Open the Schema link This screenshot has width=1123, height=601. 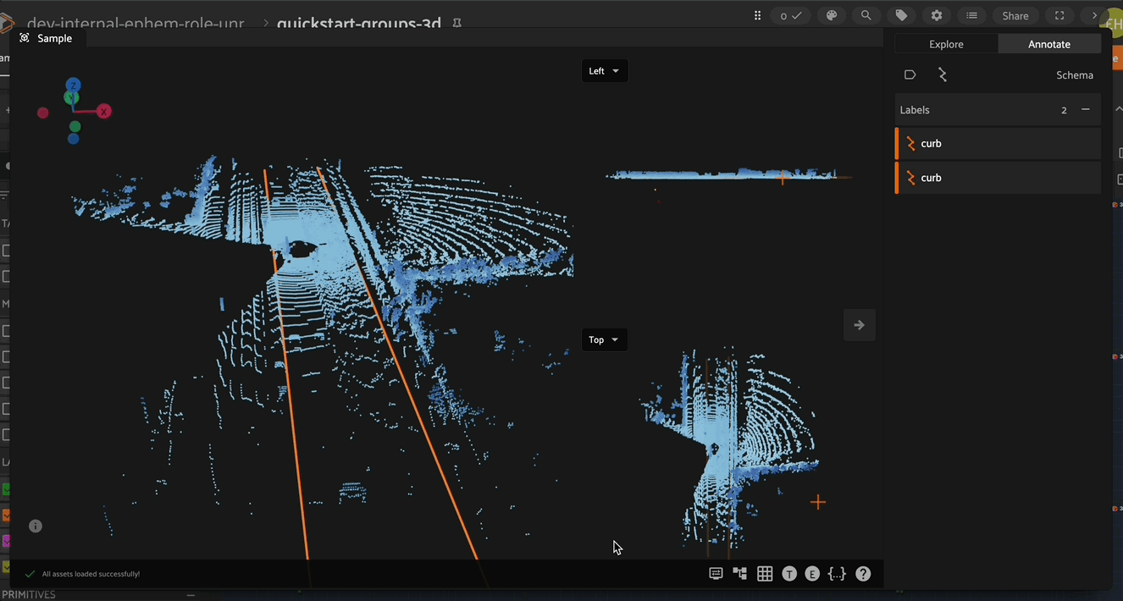pos(1074,75)
